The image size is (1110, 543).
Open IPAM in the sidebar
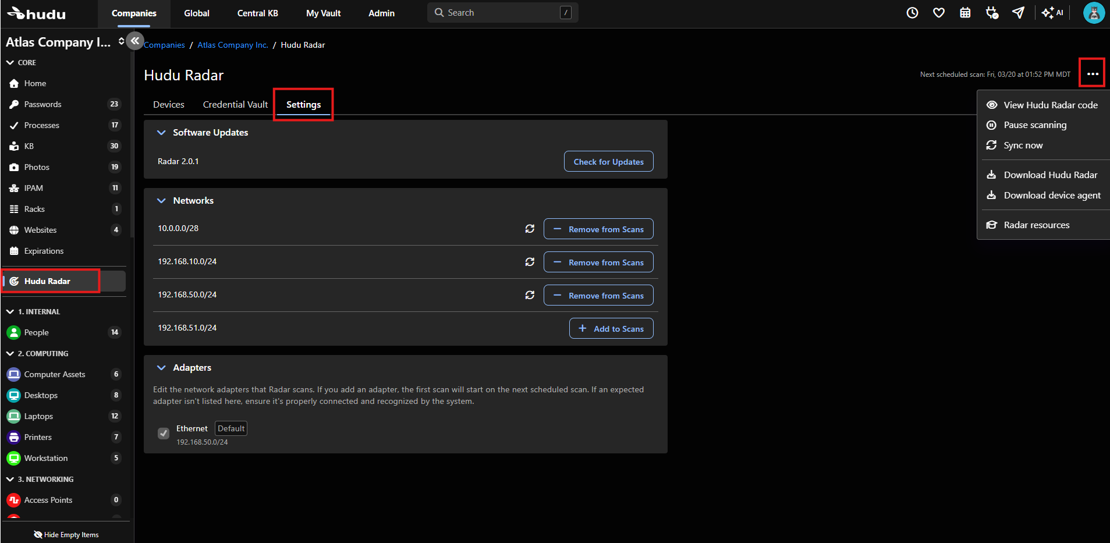tap(64, 188)
